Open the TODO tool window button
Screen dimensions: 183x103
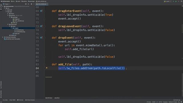click(13, 100)
